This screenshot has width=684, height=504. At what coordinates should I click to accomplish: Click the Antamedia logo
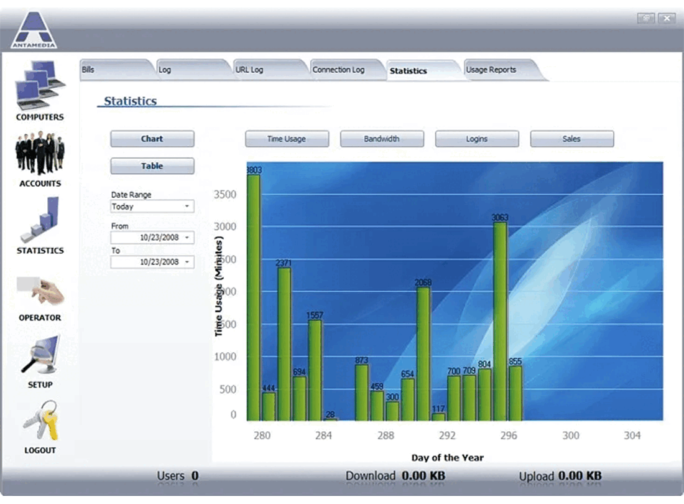click(34, 30)
